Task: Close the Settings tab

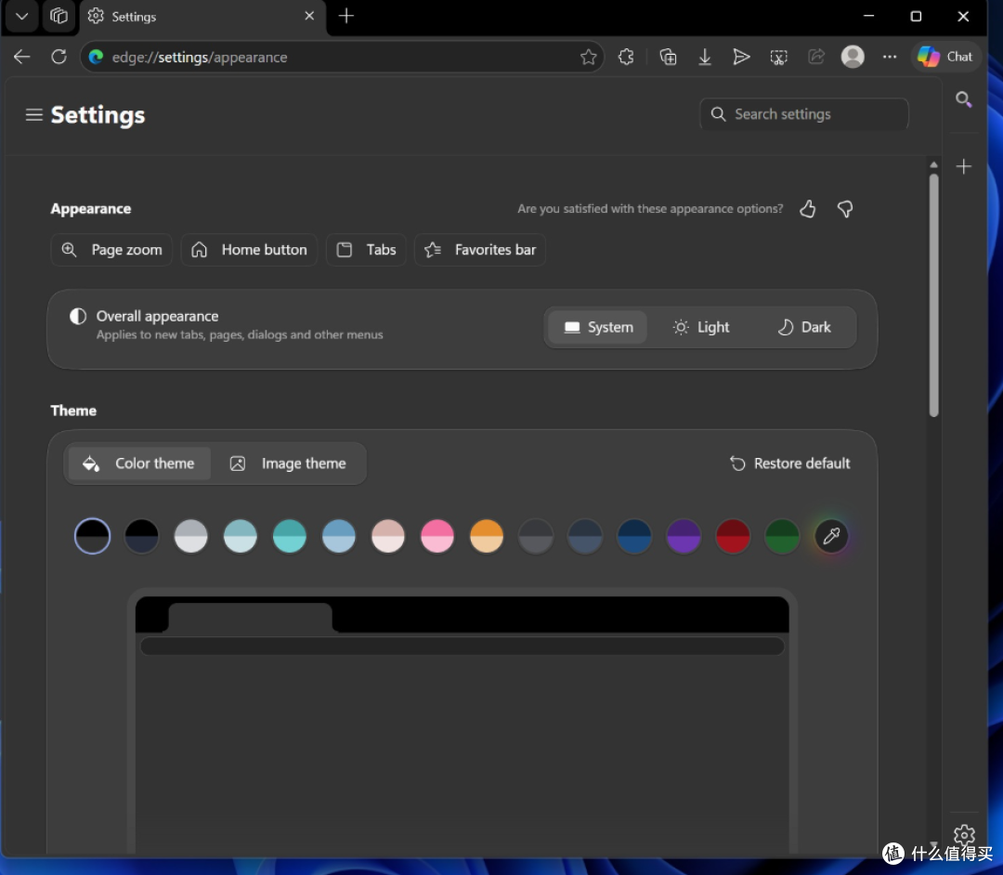Action: pos(309,16)
